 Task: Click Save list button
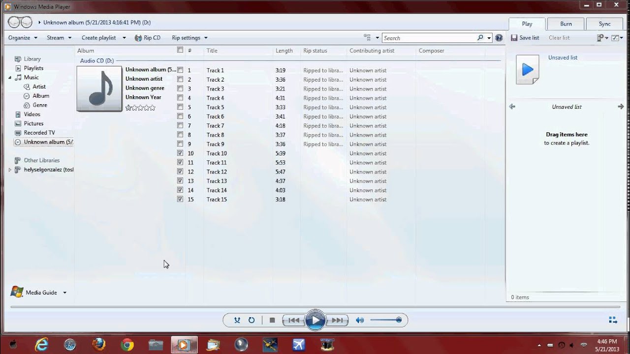[525, 38]
